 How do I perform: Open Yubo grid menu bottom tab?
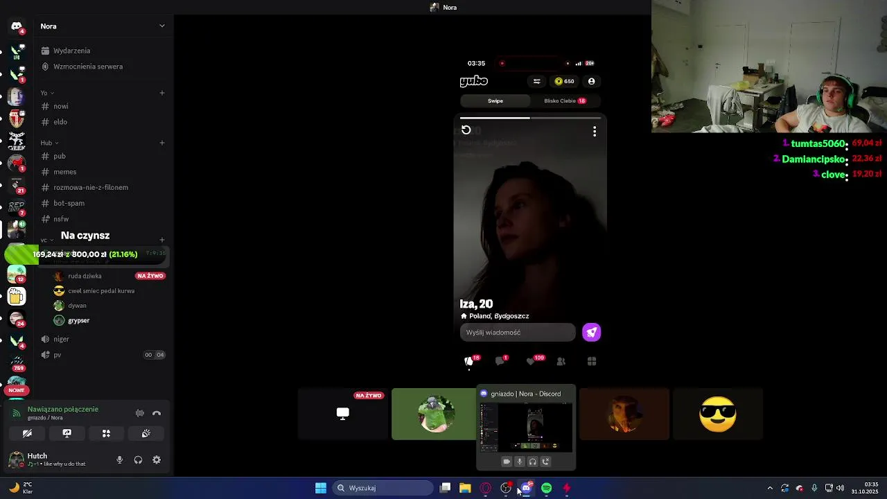[x=592, y=361]
